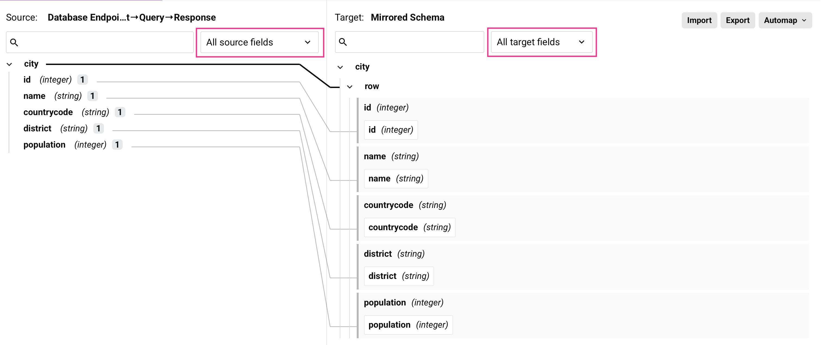Click the Automap dropdown arrow icon
The image size is (822, 345).
tap(804, 20)
